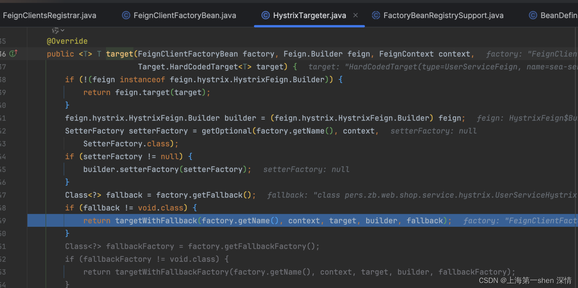Click the FeignContext parameter type
Viewport: 578px width, 288px height.
[x=407, y=54]
